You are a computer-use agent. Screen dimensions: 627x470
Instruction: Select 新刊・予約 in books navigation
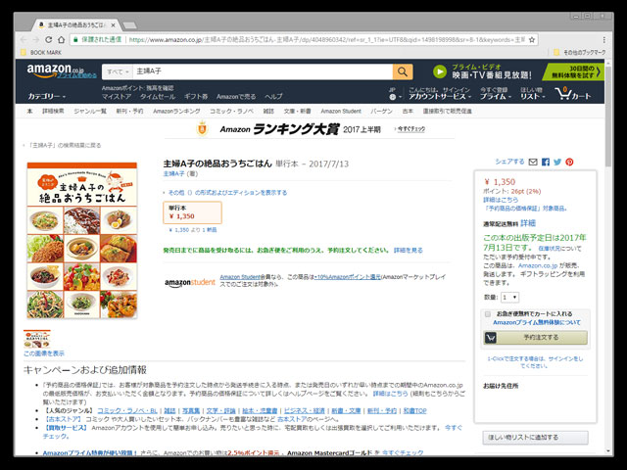pos(129,111)
